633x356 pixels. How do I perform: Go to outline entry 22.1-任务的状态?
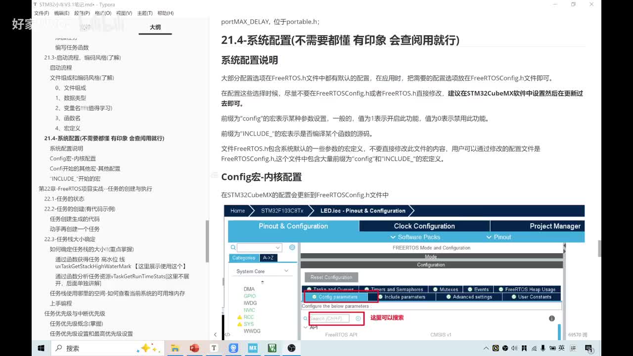[64, 199]
